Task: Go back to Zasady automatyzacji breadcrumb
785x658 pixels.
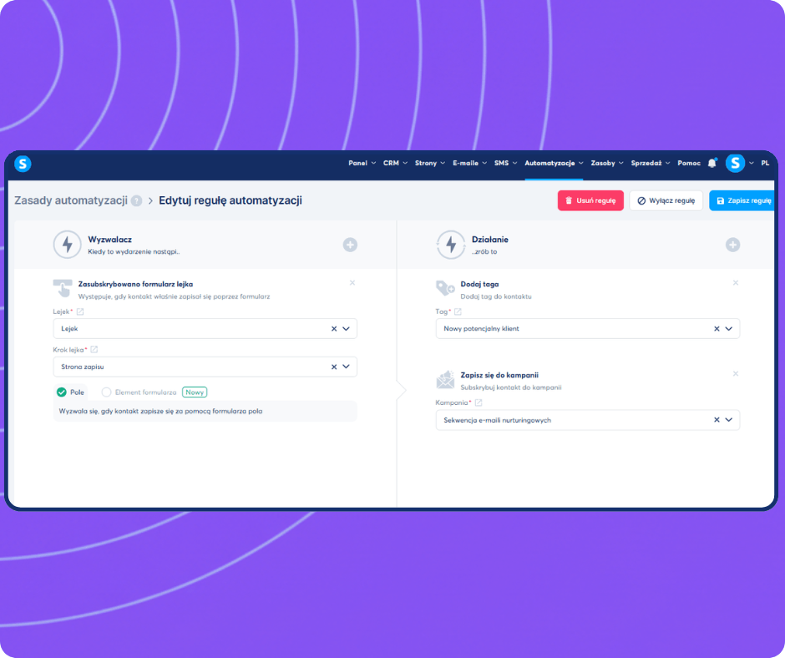Action: (71, 200)
